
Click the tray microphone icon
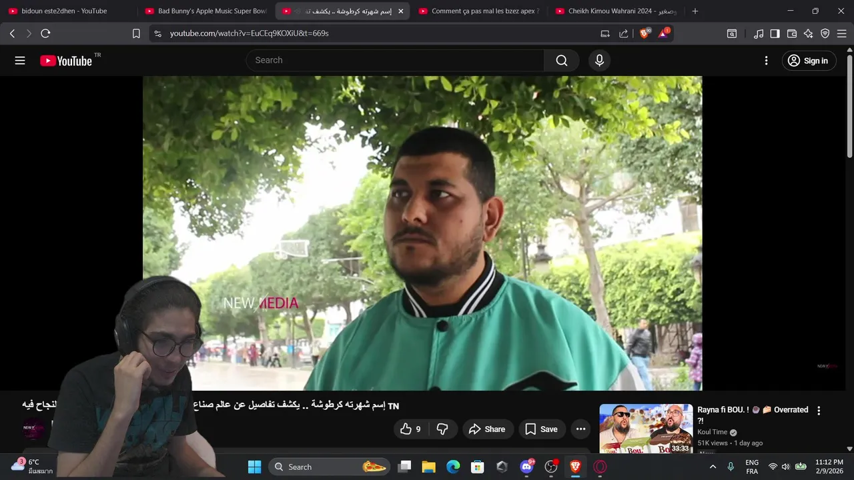click(x=731, y=467)
